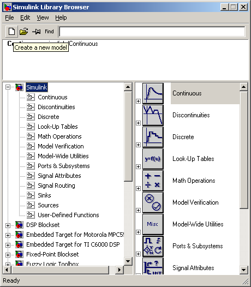
Task: Select Model-Wide Utilities in the tree
Action: point(63,156)
